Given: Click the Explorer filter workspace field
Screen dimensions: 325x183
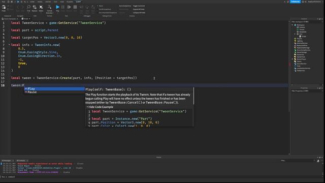Looking at the screenshot, I should 307,21.
